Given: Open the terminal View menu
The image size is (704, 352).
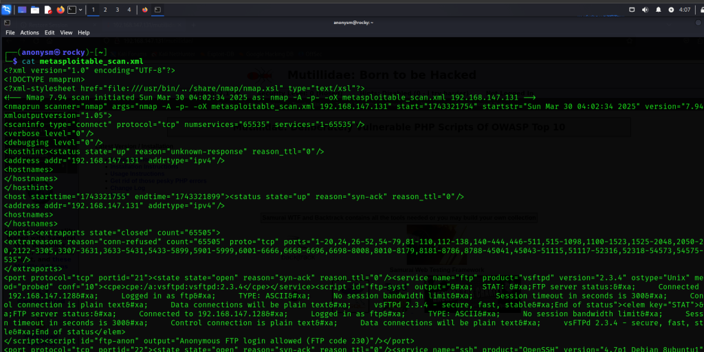Looking at the screenshot, I should point(66,33).
